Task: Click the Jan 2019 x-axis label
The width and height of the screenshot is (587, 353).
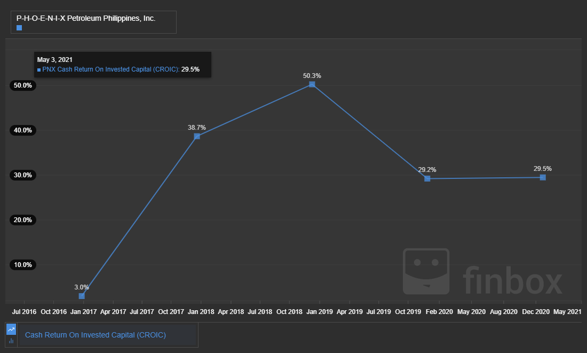Action: click(x=320, y=312)
